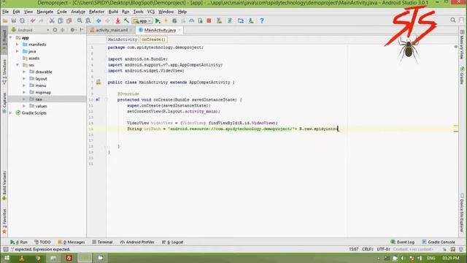Click the Paste icon in toolbar
This screenshot has height=263, width=467.
69,20
